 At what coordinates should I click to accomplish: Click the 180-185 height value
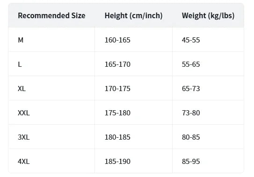tap(117, 137)
